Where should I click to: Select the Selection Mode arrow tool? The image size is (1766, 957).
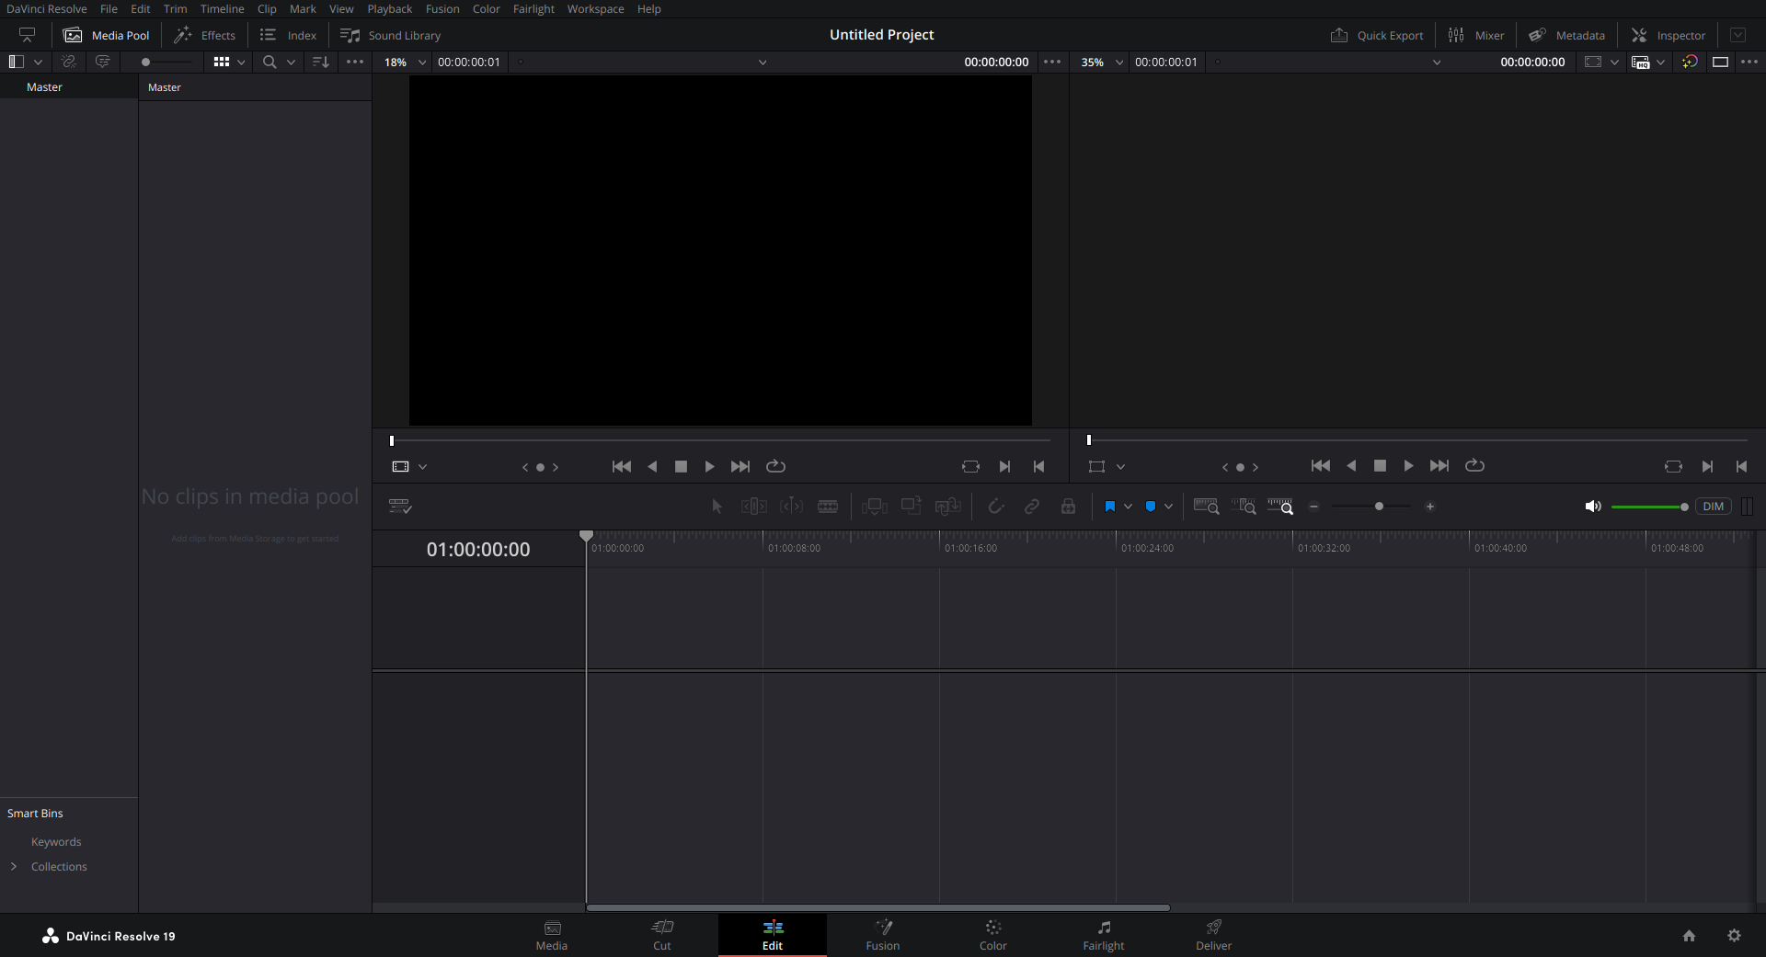pyautogui.click(x=717, y=507)
